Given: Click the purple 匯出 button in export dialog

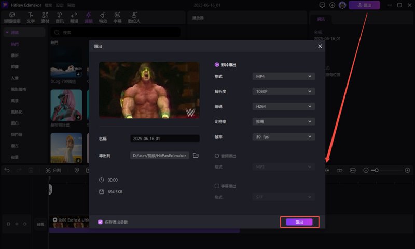Looking at the screenshot, I should click(299, 222).
